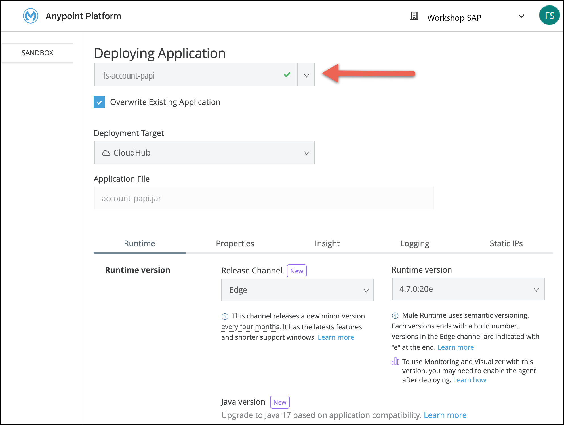Click the fs-account-papi application name field
Screen dimensions: 564x425
coord(196,75)
